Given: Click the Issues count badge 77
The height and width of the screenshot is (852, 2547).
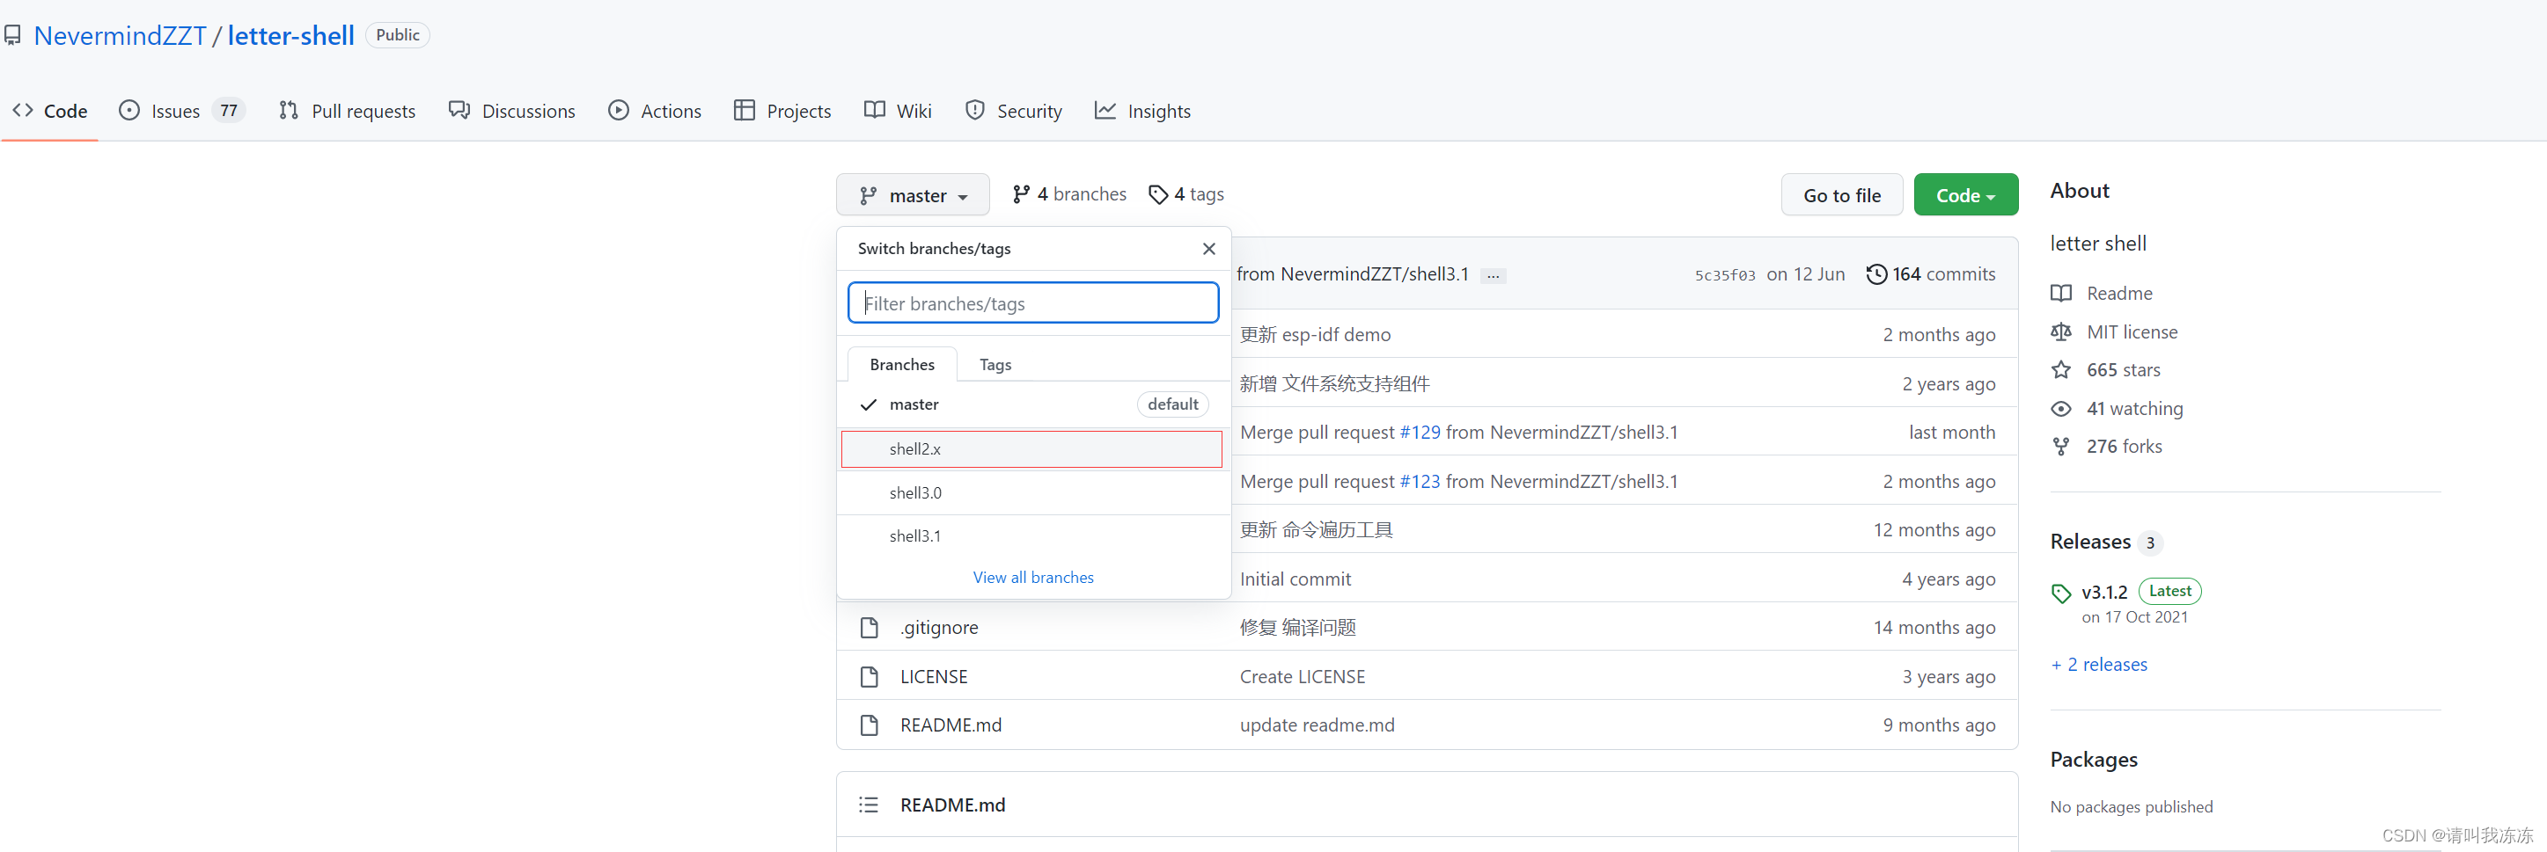Looking at the screenshot, I should pos(229,111).
